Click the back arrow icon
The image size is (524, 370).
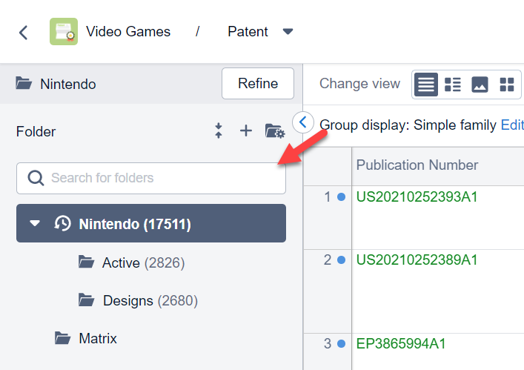24,32
